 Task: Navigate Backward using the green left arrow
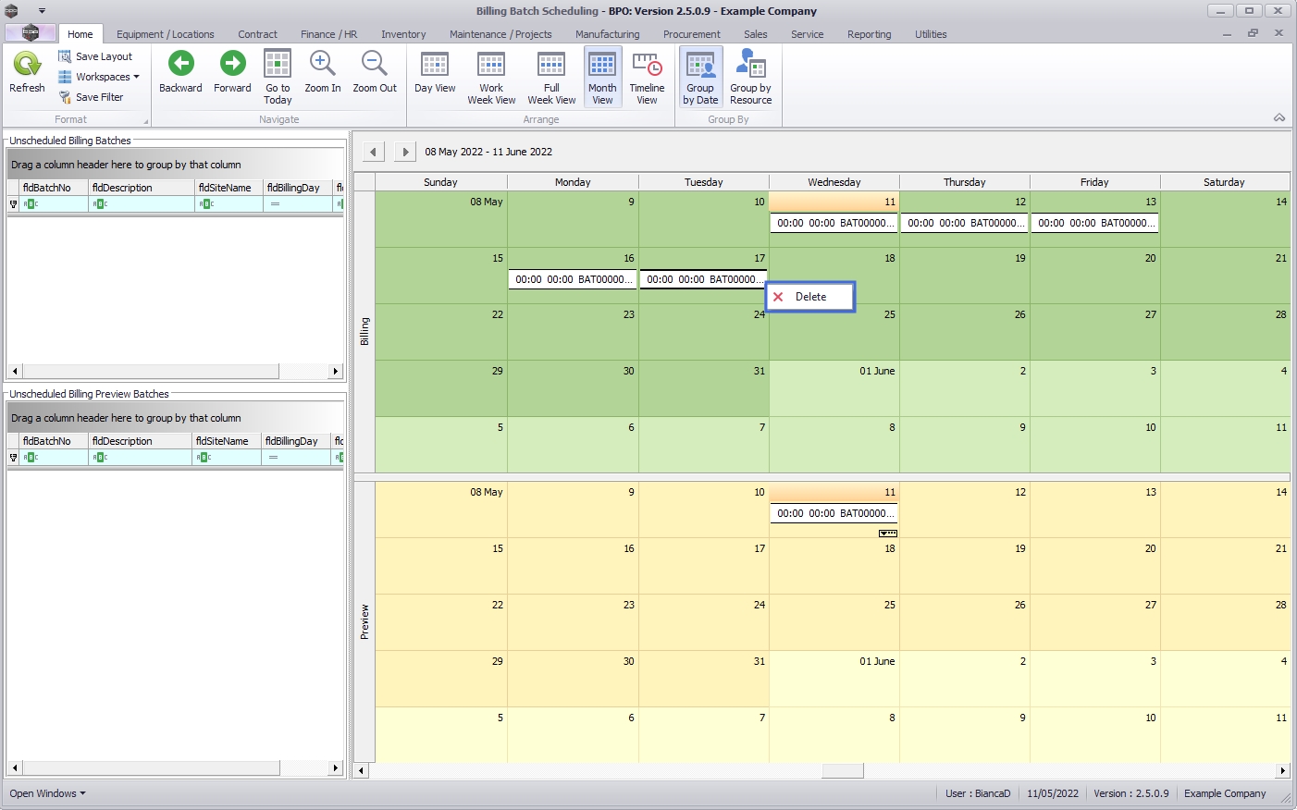tap(180, 72)
